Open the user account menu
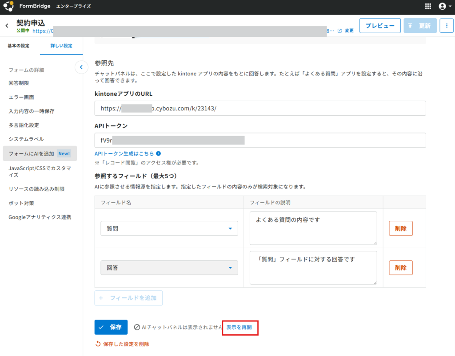This screenshot has height=356, width=455. click(x=445, y=6)
